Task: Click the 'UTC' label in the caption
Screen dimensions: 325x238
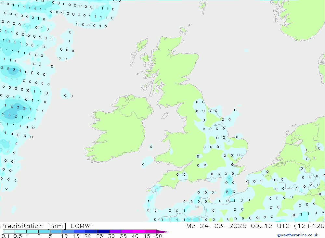Action: tap(283, 226)
